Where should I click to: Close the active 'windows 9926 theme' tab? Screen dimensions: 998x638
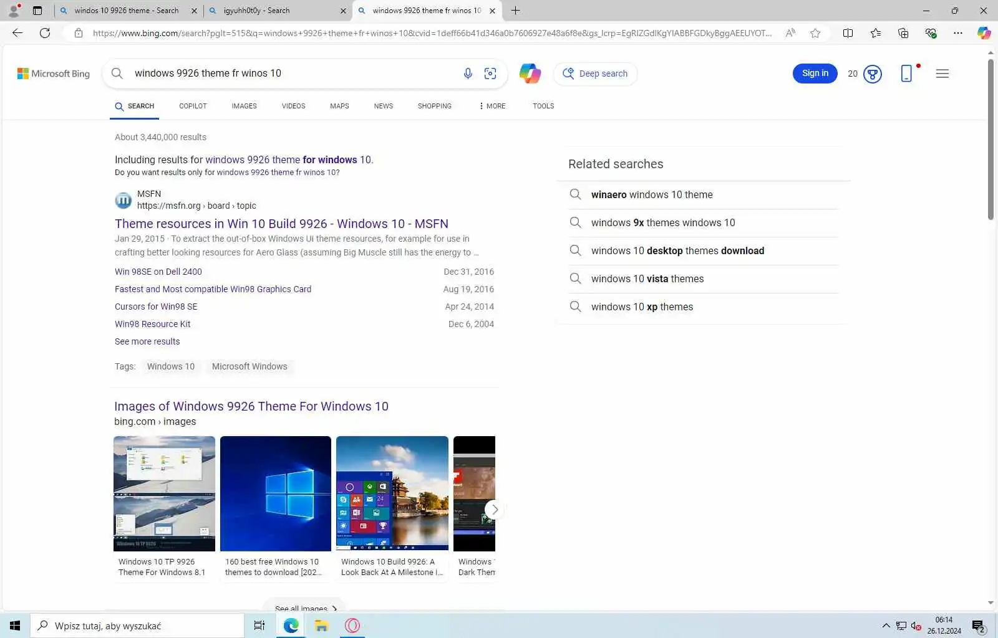coord(492,11)
